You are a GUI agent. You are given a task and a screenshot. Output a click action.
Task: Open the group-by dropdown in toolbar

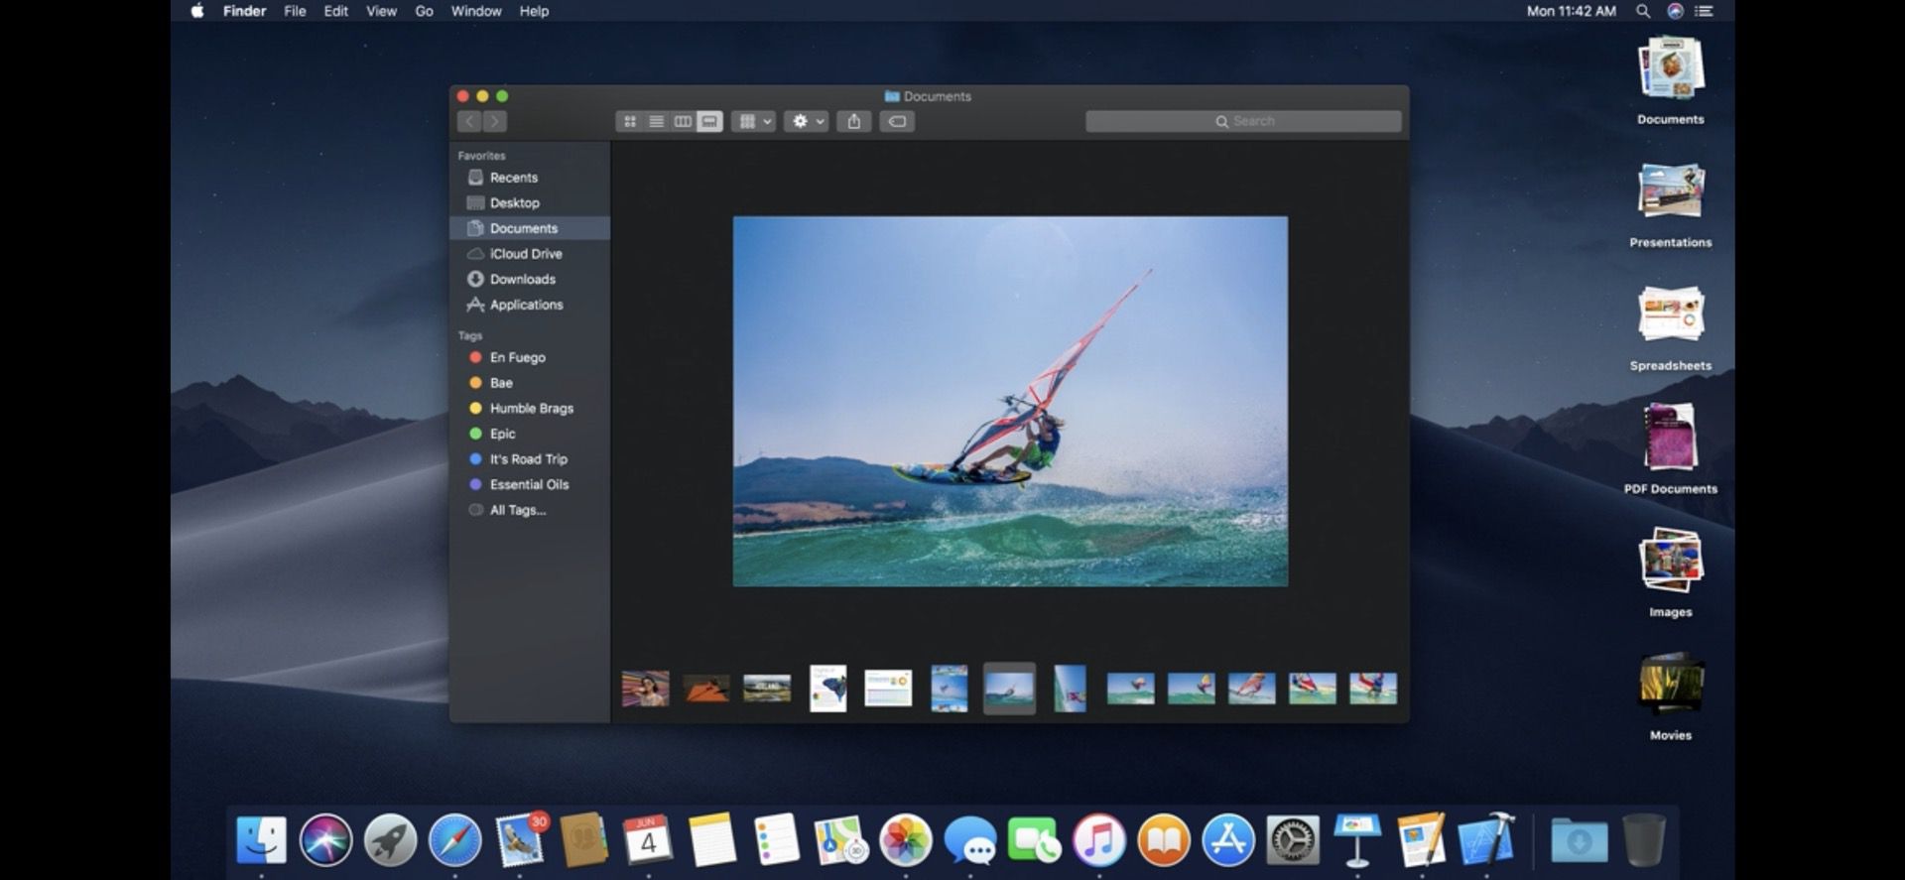754,121
